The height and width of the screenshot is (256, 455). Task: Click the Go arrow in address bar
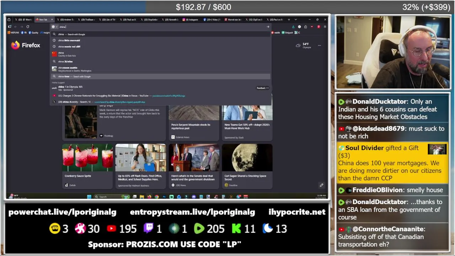268,27
